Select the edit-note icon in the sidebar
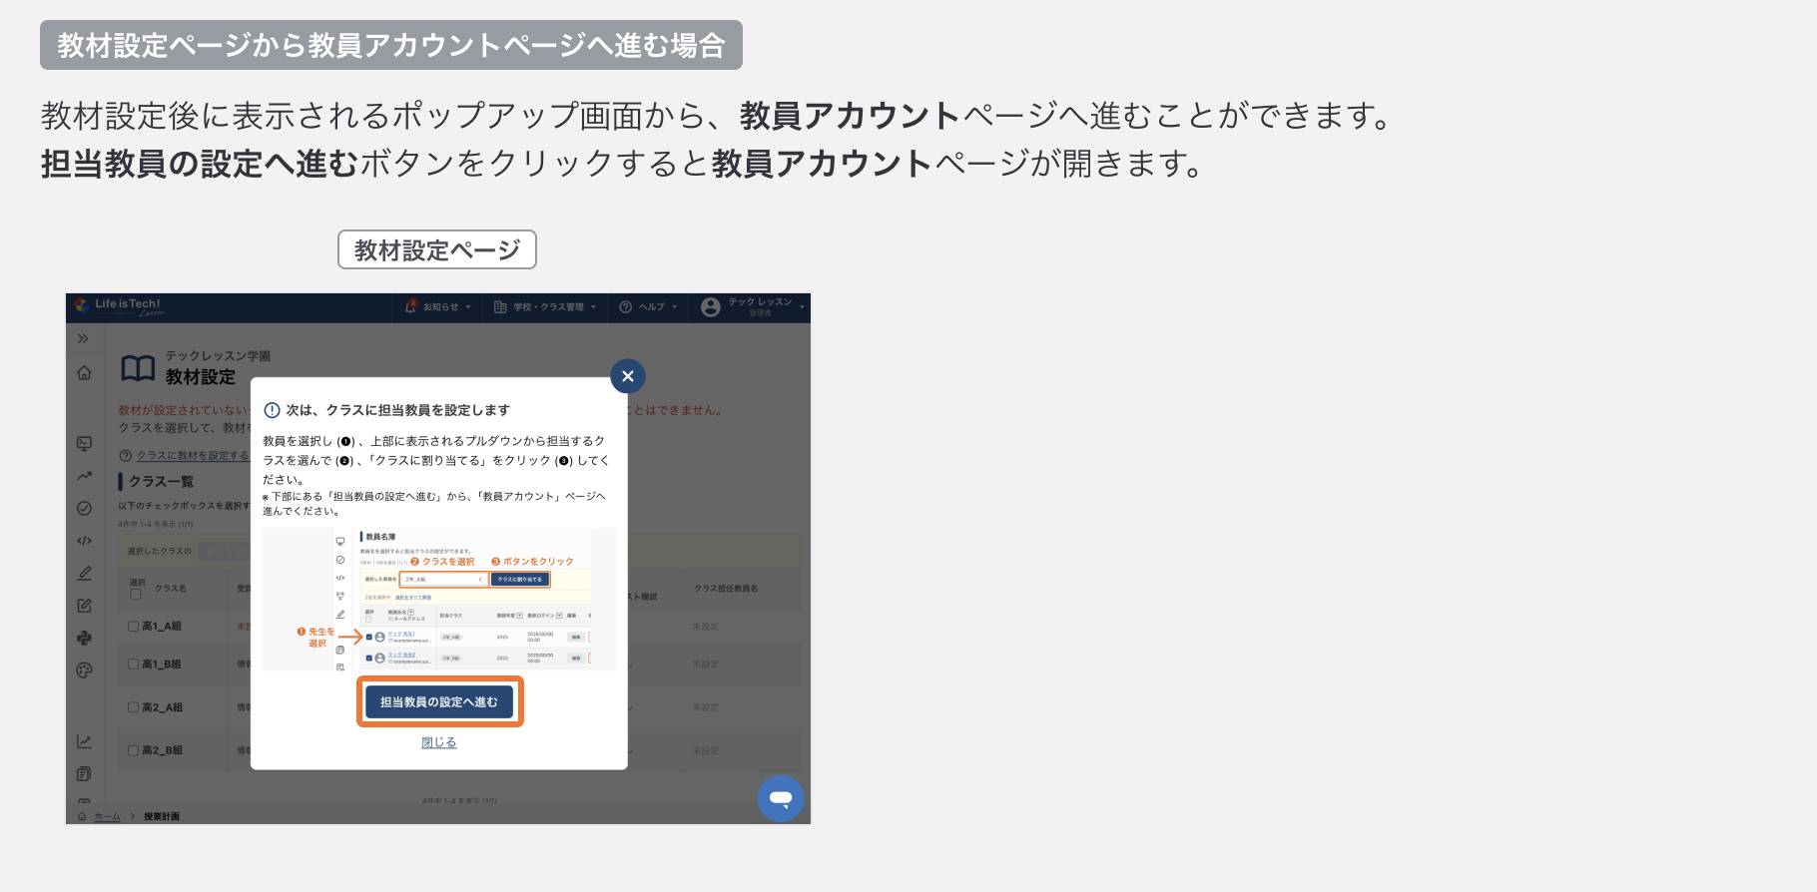The image size is (1817, 892). [84, 606]
